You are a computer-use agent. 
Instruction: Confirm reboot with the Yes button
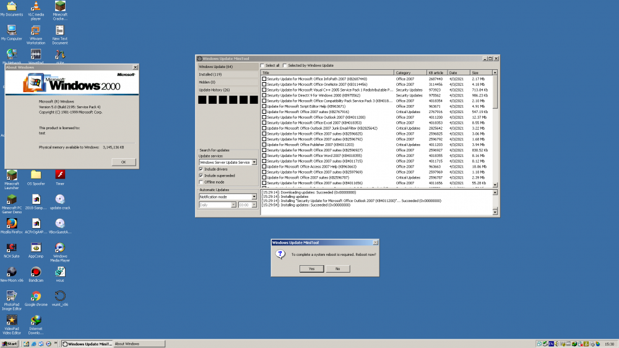pyautogui.click(x=311, y=269)
